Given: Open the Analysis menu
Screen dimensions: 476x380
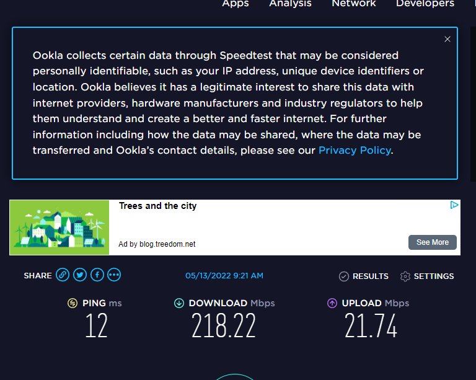Looking at the screenshot, I should click(290, 3).
